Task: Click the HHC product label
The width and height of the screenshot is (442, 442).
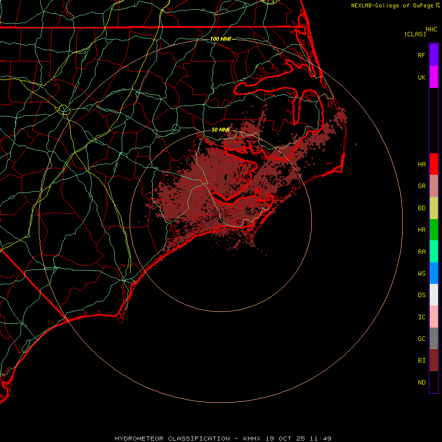Action: click(432, 29)
